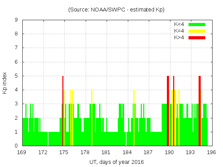Viewport: 223px width, 167px height.
Task: Click the x-axis tick label 169
Action: click(22, 152)
